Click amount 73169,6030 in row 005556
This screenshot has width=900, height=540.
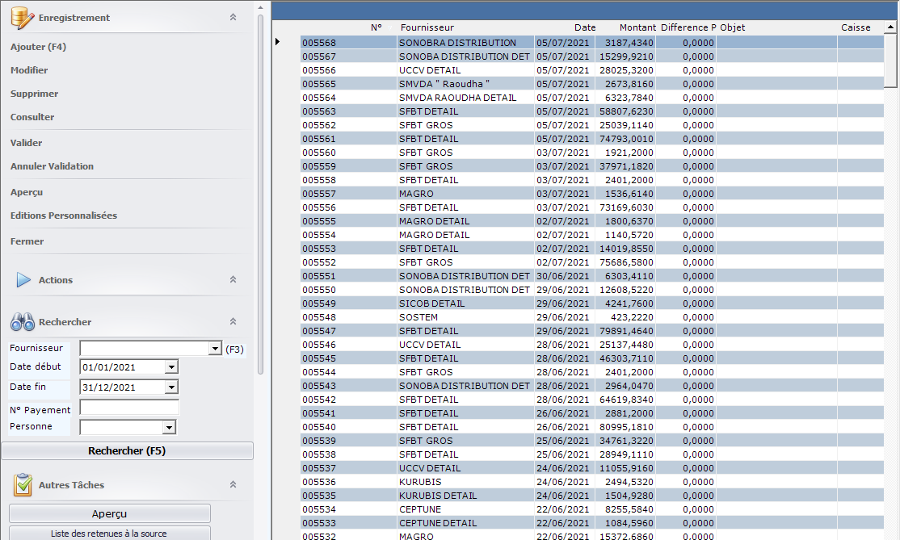[x=626, y=207]
